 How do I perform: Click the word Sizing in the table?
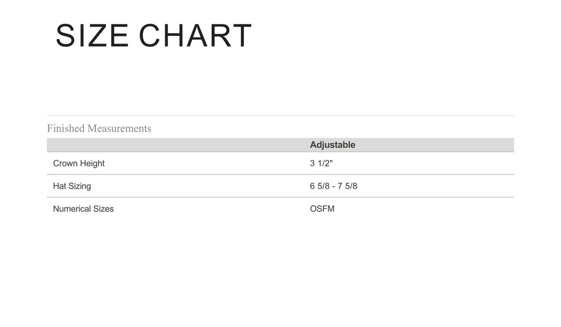click(78, 186)
